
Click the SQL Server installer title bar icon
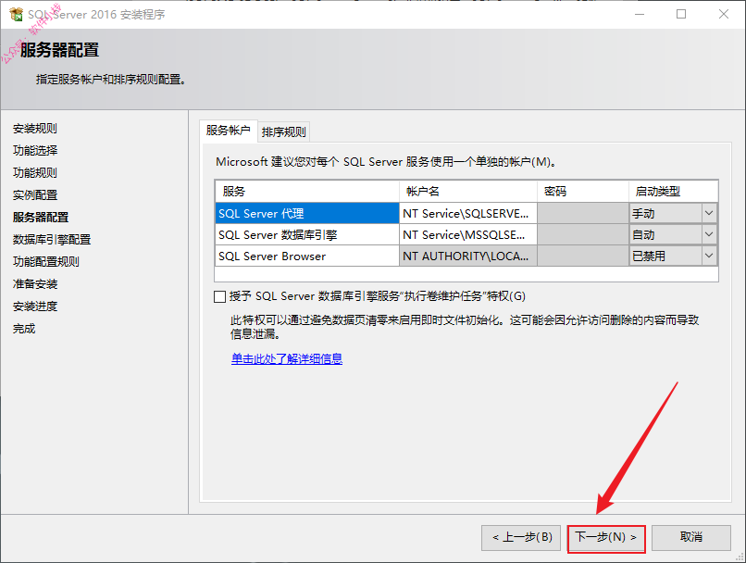(16, 14)
